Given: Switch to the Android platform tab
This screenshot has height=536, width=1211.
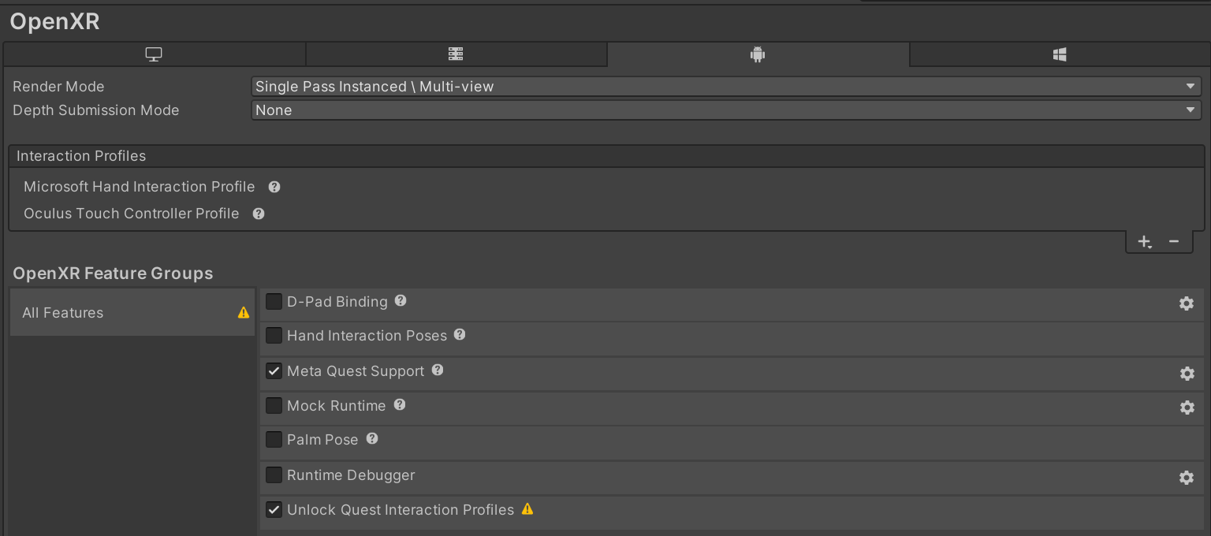Looking at the screenshot, I should (x=757, y=54).
